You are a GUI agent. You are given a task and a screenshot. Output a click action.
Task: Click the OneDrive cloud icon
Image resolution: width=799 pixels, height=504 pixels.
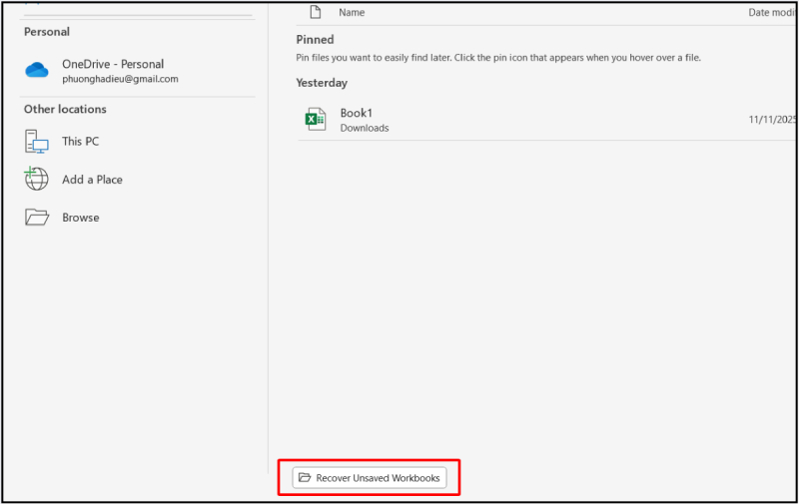37,70
